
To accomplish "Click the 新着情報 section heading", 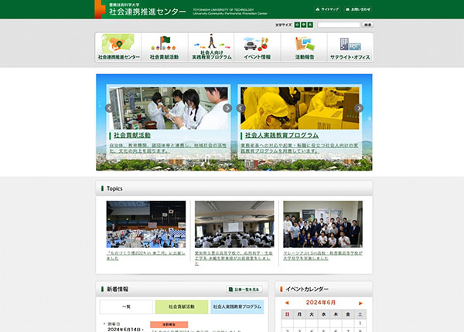I will coord(118,290).
